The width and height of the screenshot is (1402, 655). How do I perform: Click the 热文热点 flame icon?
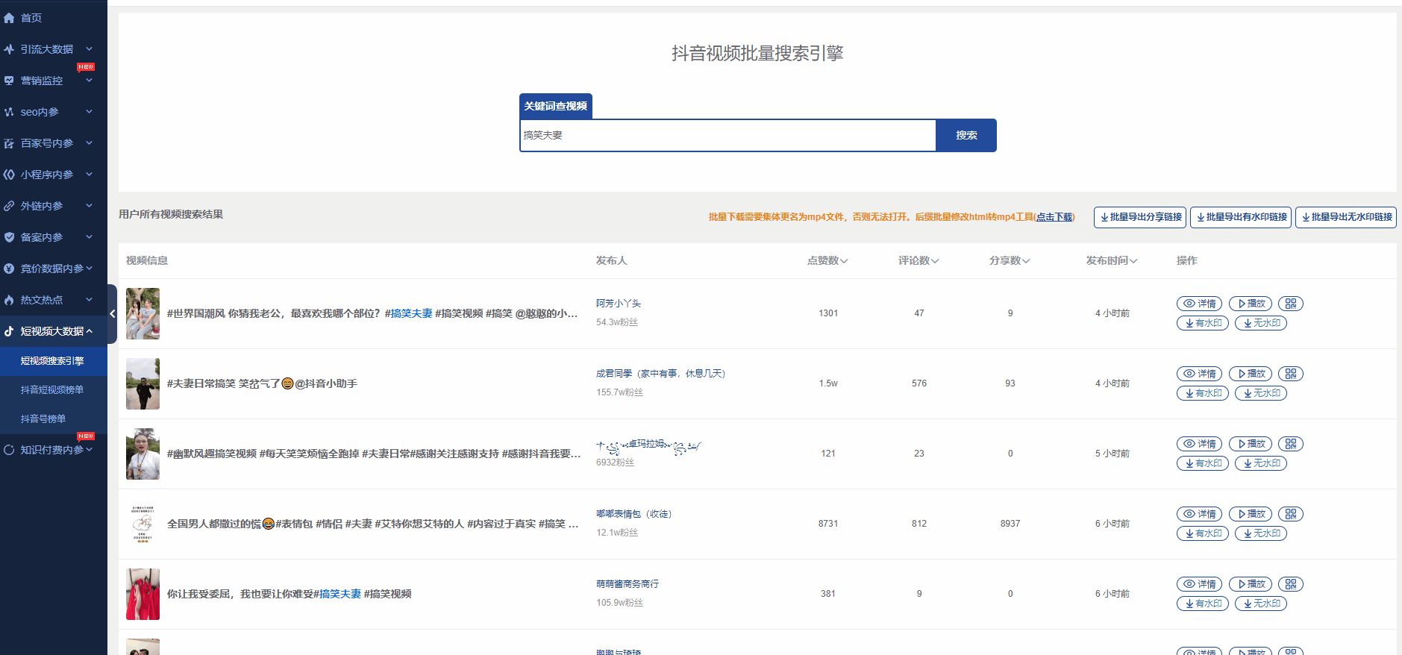[9, 300]
